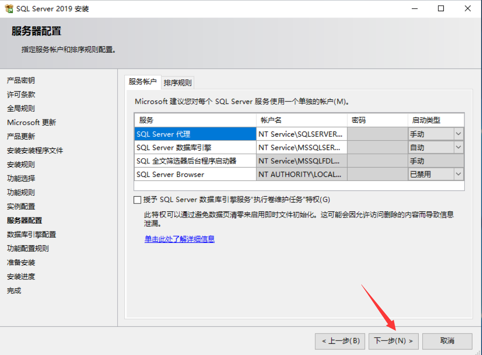Select 实例配置 step in the sidebar

click(x=21, y=206)
